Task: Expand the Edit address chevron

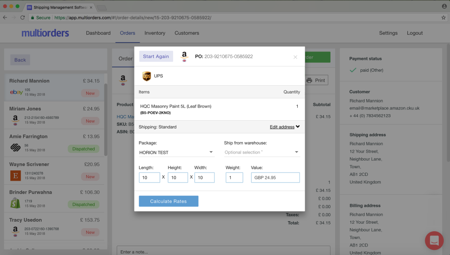Action: coord(298,127)
